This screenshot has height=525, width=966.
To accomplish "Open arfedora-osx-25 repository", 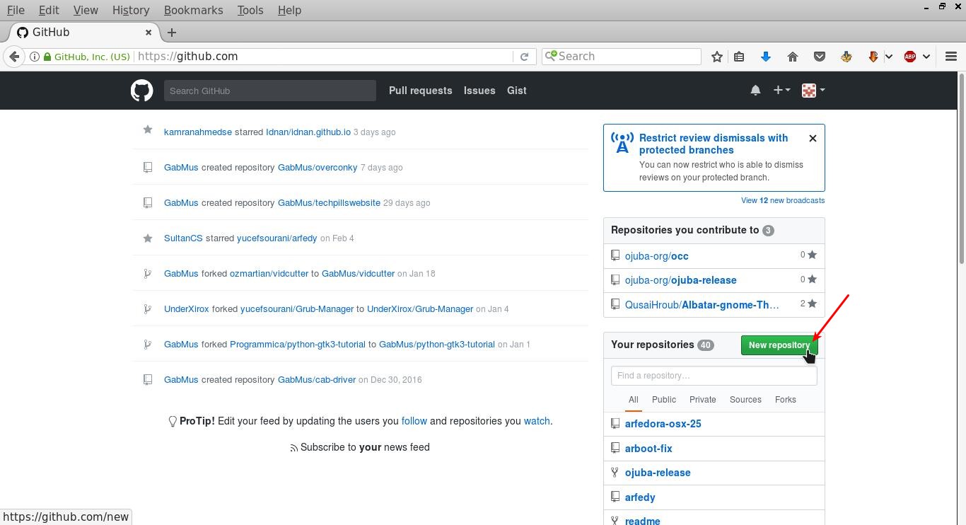I will [663, 424].
